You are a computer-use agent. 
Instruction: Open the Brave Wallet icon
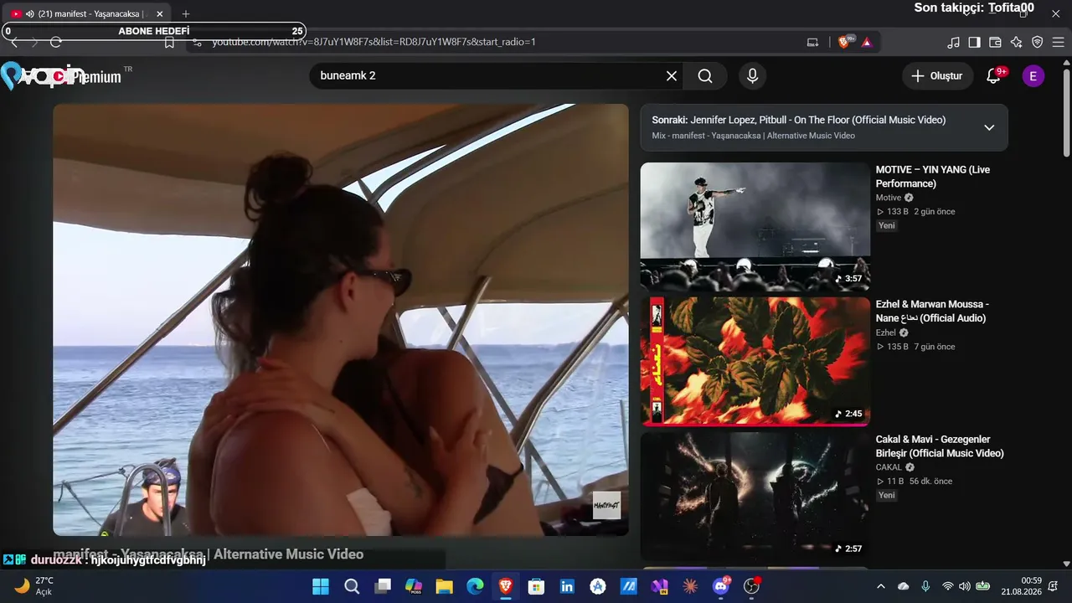tap(996, 42)
